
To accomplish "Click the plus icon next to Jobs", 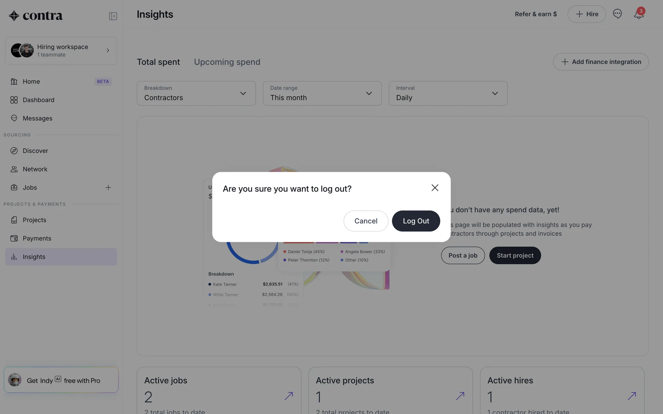I will (108, 188).
